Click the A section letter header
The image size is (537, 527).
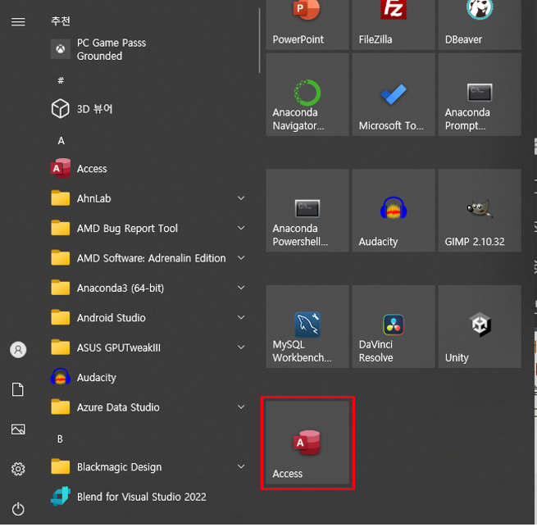tap(61, 140)
